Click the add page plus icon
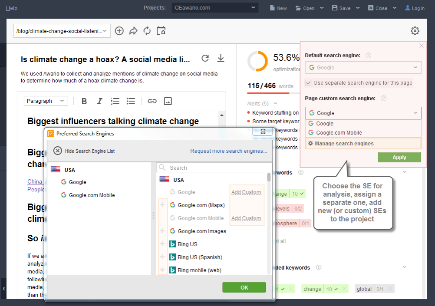 pyautogui.click(x=119, y=31)
